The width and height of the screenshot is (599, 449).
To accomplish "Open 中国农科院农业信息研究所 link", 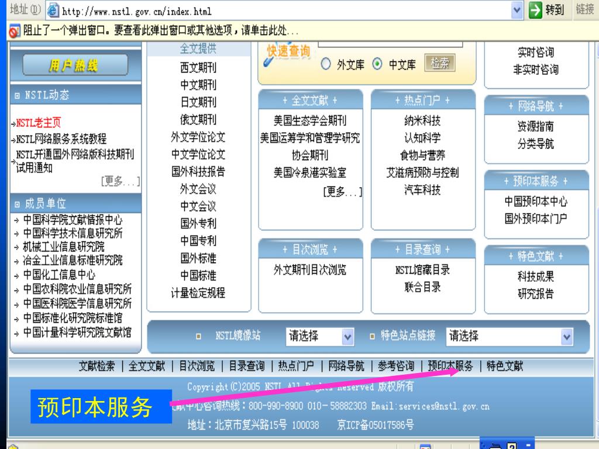I will [77, 289].
